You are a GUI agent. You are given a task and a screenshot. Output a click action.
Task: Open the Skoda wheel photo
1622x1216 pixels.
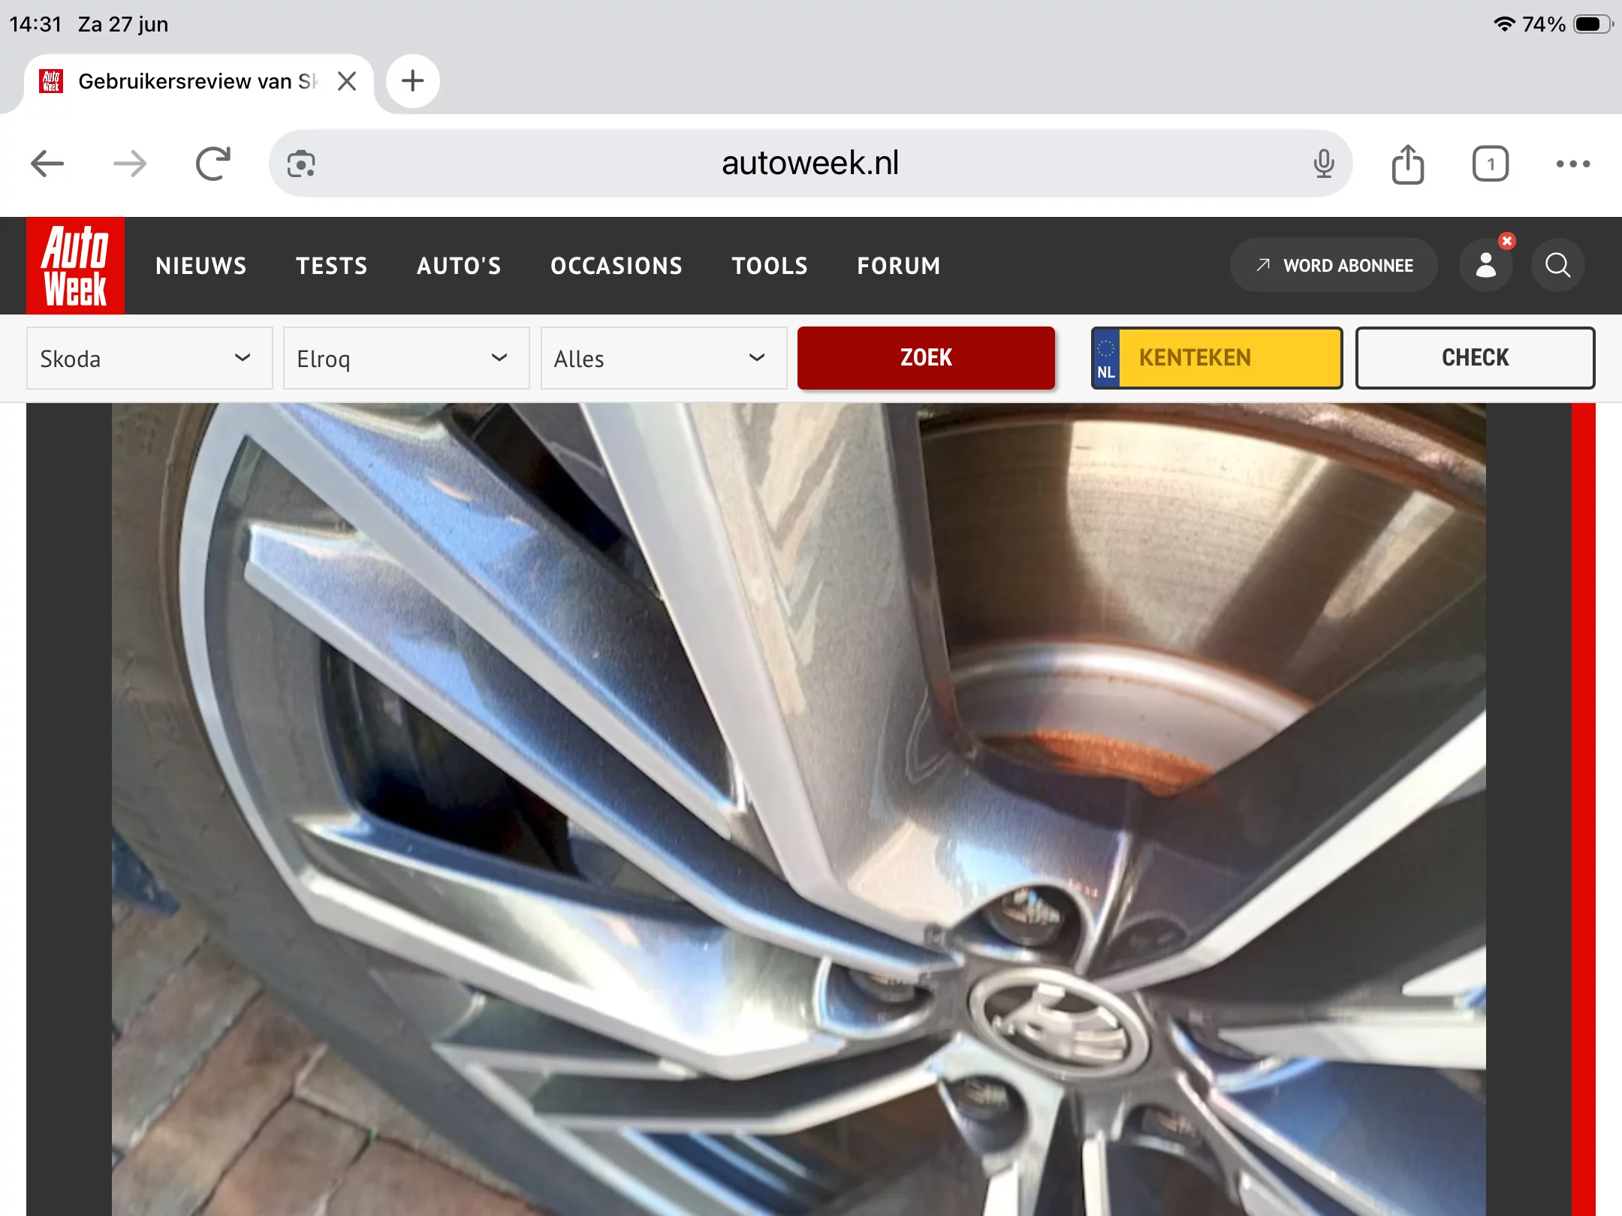pos(799,809)
